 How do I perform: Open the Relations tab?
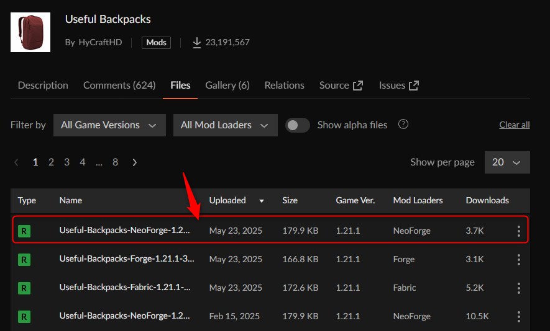point(285,86)
